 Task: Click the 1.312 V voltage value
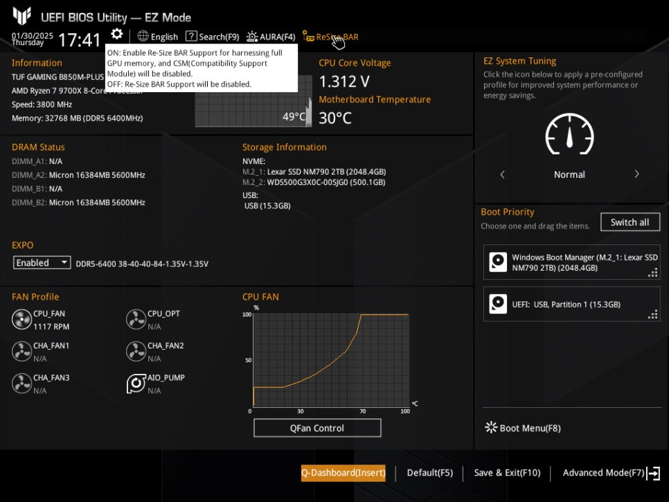tap(344, 82)
